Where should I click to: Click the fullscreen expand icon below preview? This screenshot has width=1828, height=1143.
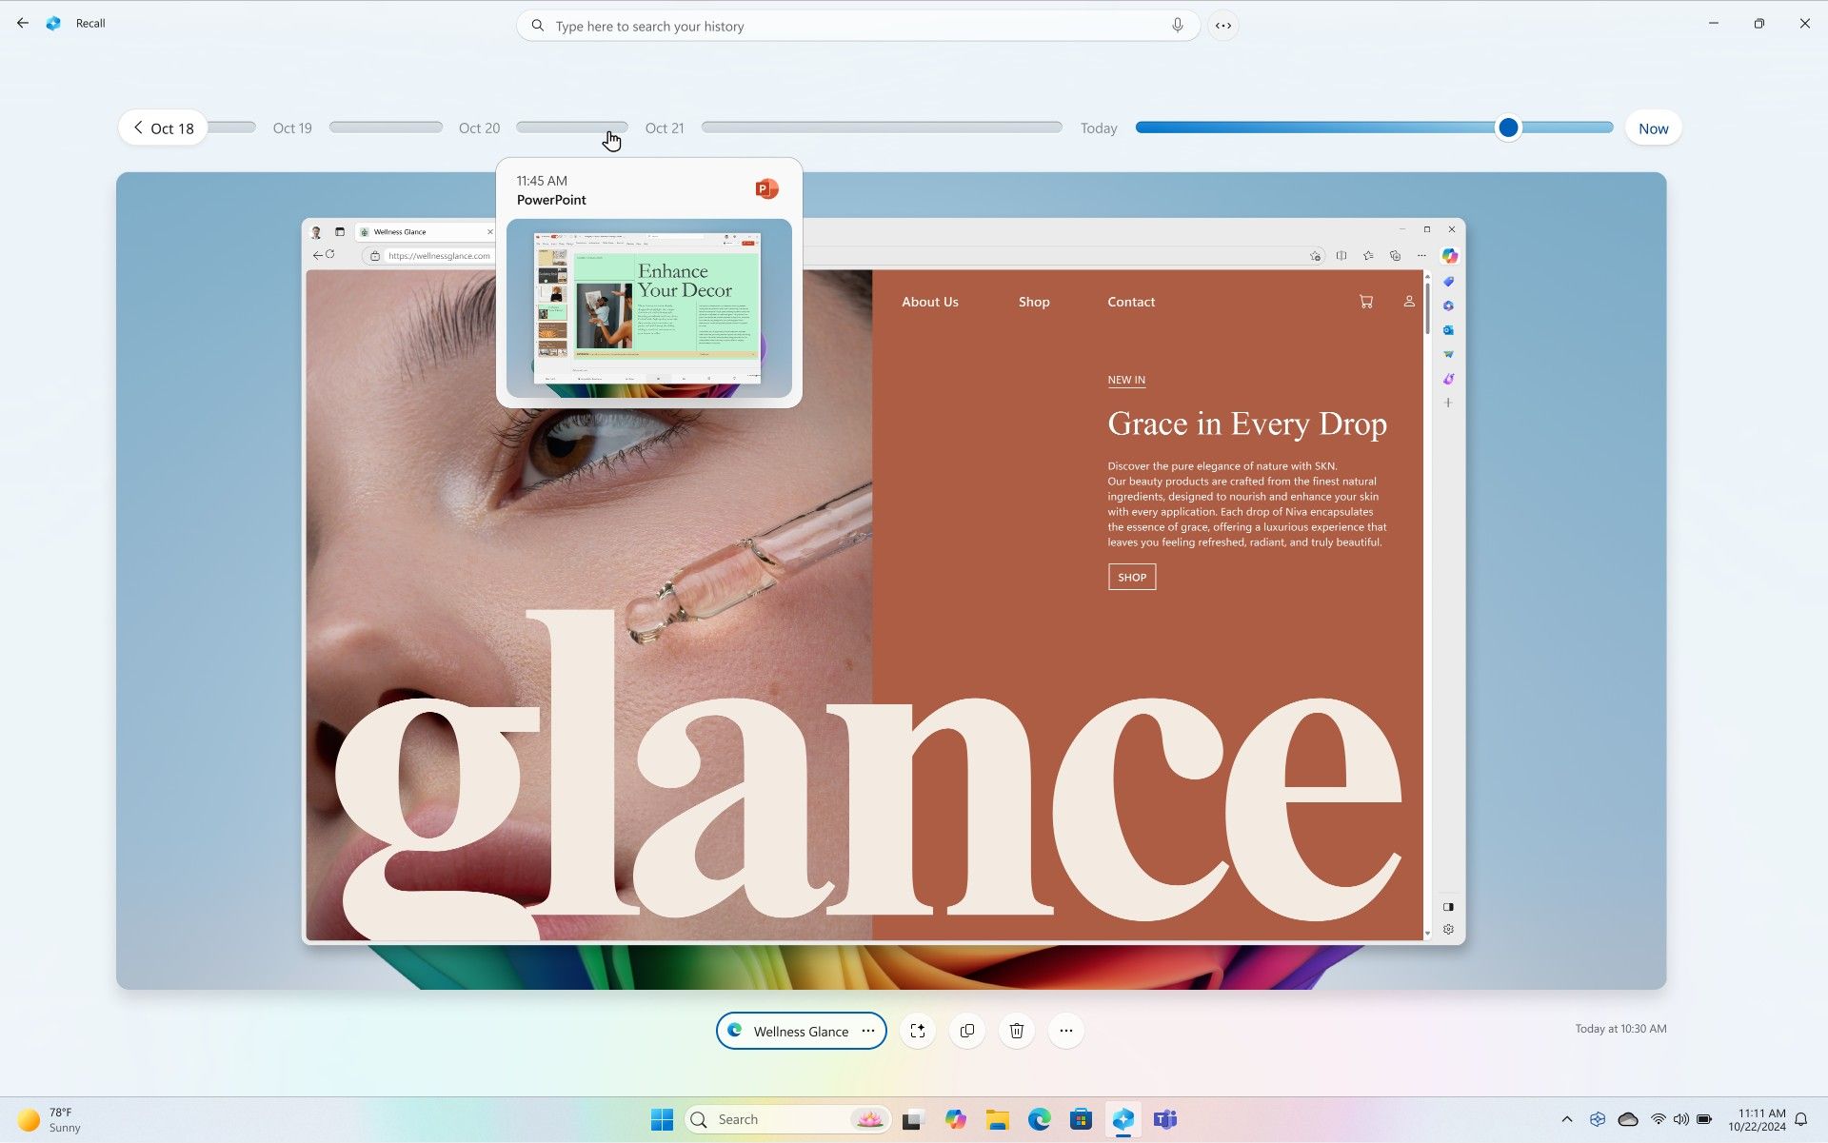[x=918, y=1031]
